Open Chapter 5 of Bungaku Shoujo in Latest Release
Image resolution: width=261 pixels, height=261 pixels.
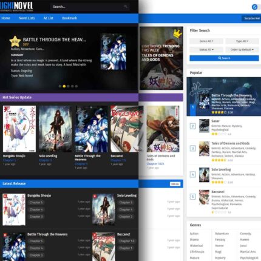click(x=36, y=203)
